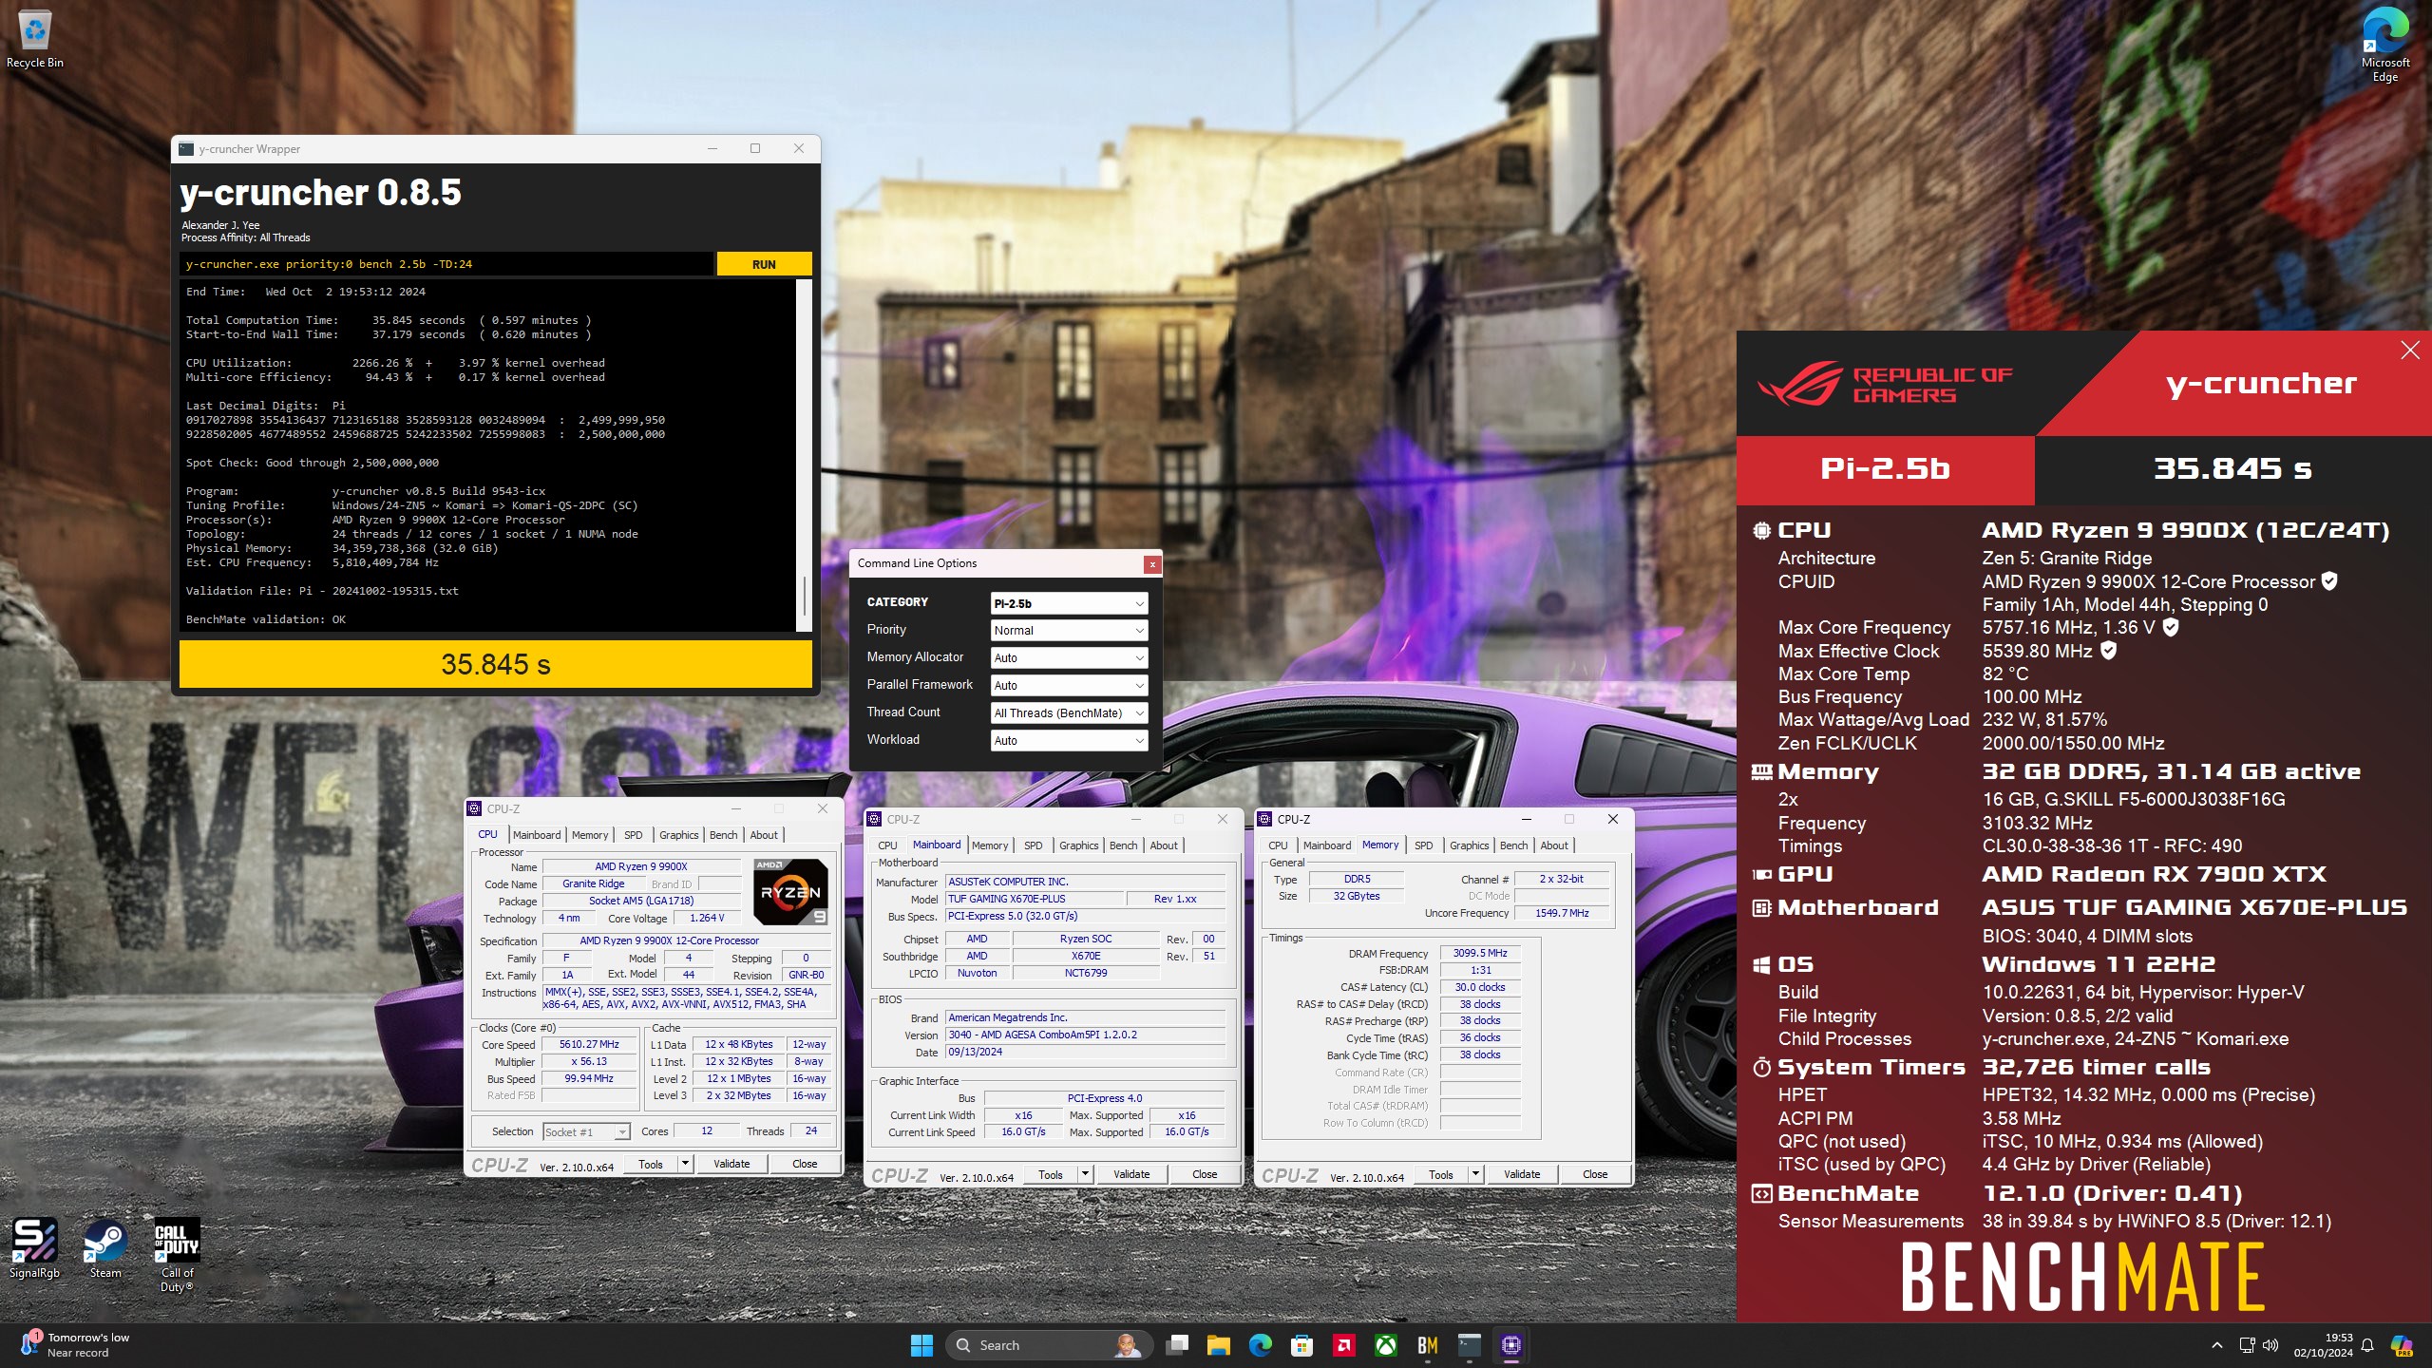Screen dimensions: 2432x1368
Task: Open CPU-Z from the taskbar
Action: (x=1511, y=1345)
